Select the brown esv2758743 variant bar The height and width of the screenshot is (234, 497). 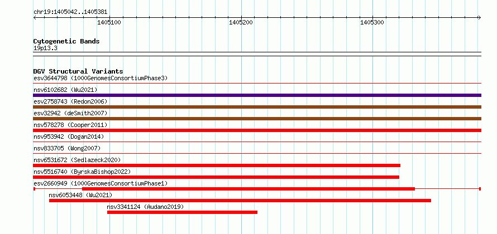[x=257, y=107]
